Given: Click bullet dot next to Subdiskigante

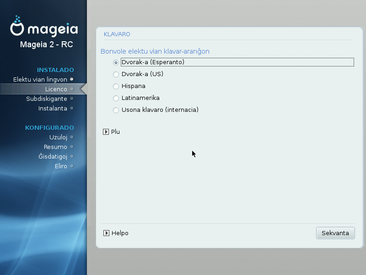Looking at the screenshot, I should pos(72,99).
